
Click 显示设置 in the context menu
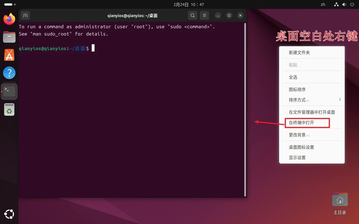[297, 158]
